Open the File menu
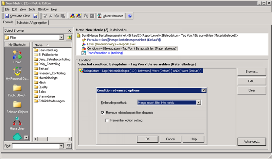 pos(7,9)
